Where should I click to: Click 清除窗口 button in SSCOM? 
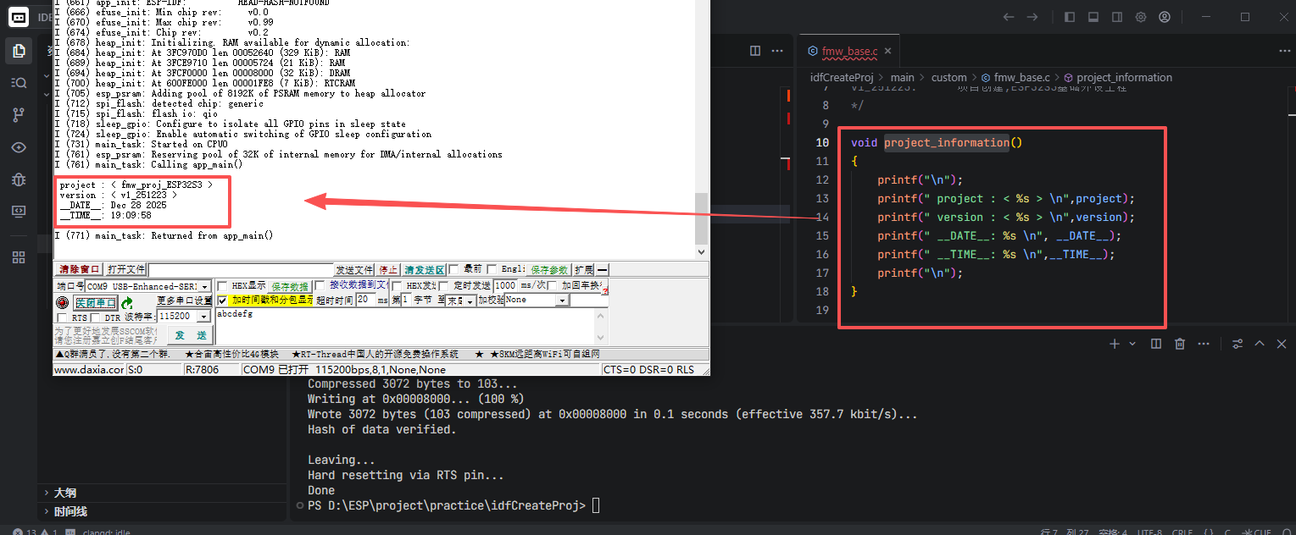79,269
